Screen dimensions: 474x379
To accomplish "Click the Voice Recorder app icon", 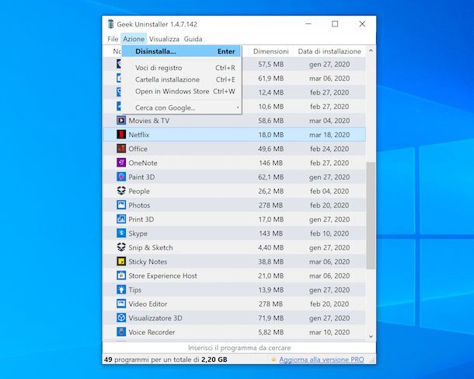I will point(121,332).
